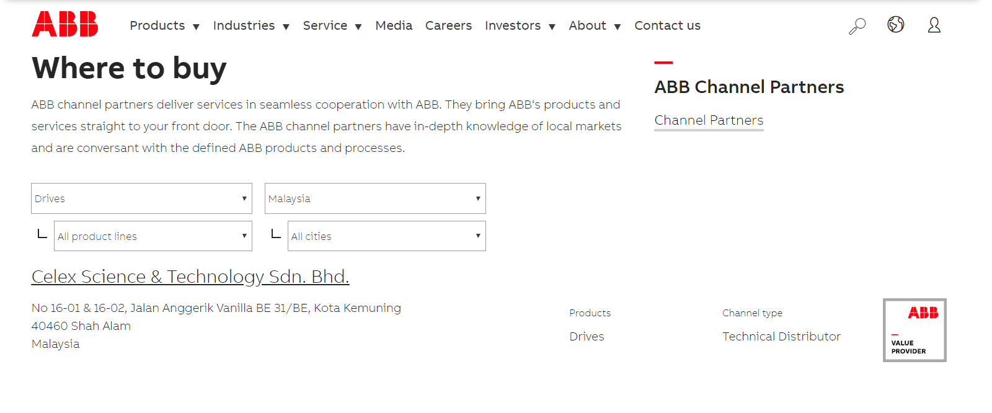Open the Media page

coord(394,25)
